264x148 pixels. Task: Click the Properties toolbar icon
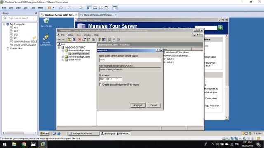[x=84, y=39]
